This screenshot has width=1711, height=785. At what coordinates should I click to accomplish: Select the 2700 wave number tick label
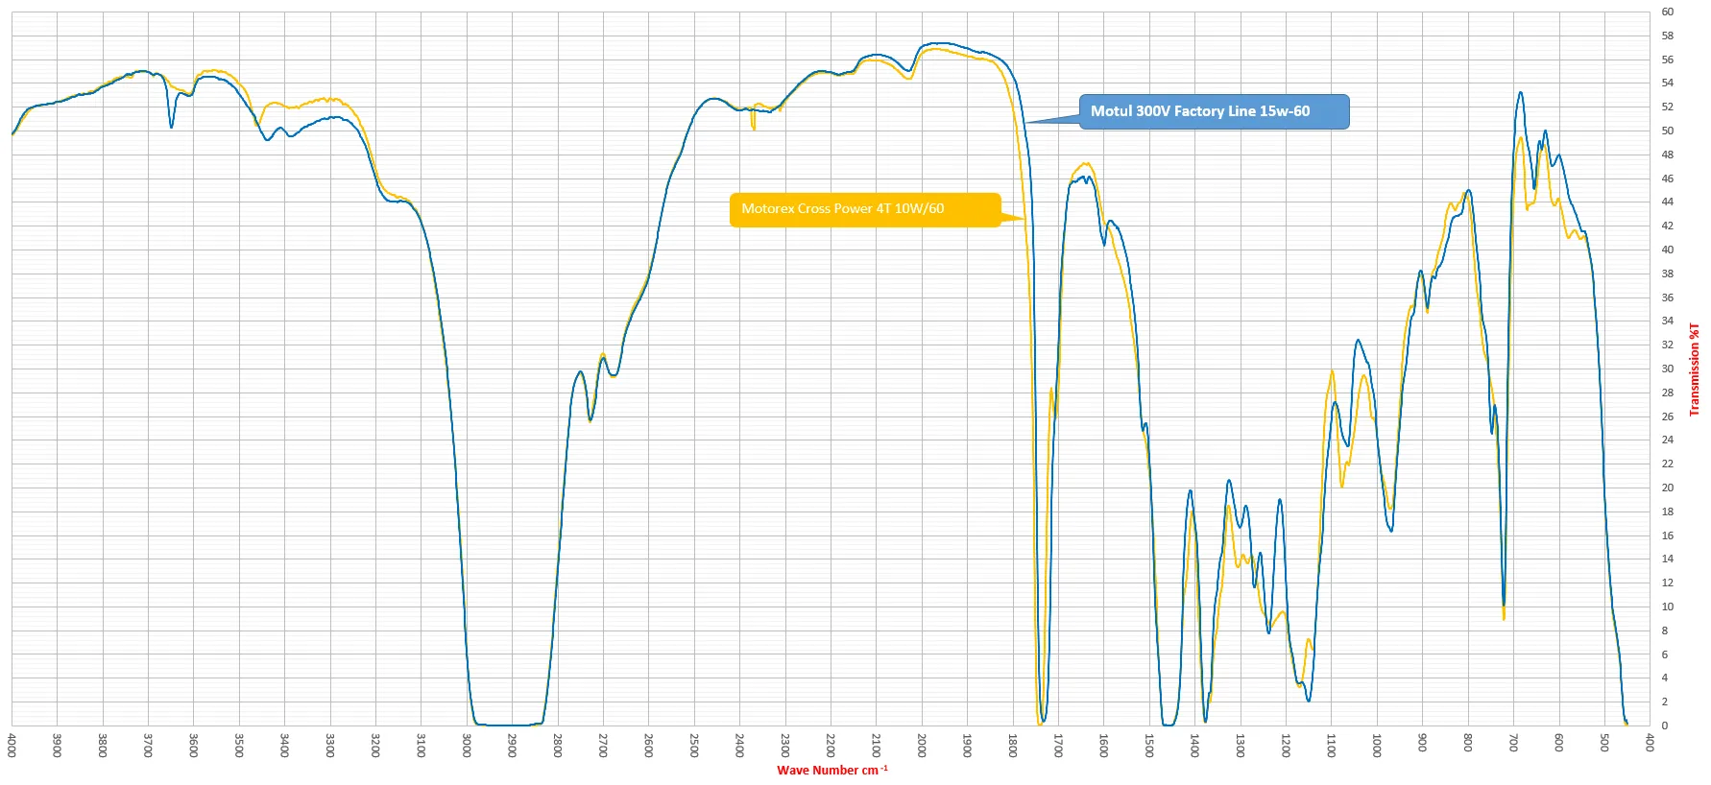click(x=603, y=746)
